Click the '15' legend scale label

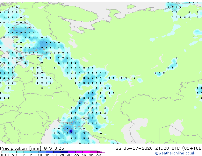(47, 155)
